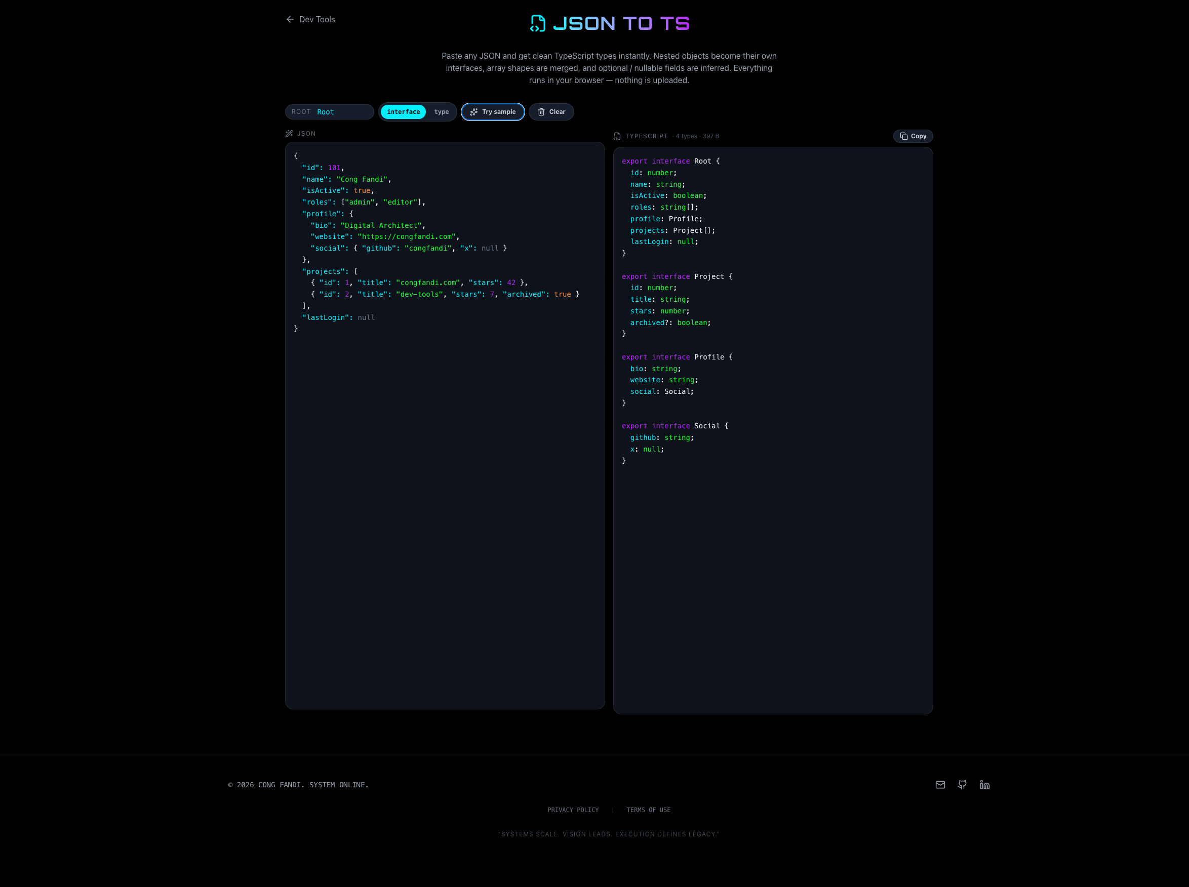This screenshot has height=887, width=1189.
Task: Click the JSON to TS file logo icon
Action: click(538, 23)
